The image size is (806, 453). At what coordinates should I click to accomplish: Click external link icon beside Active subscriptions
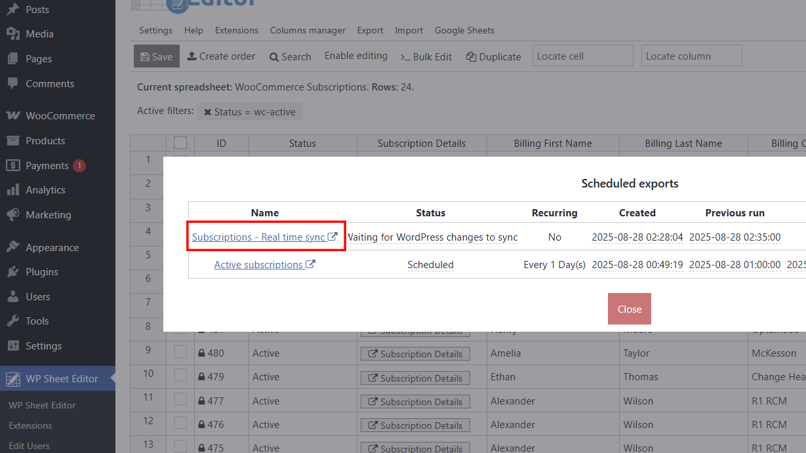[311, 265]
